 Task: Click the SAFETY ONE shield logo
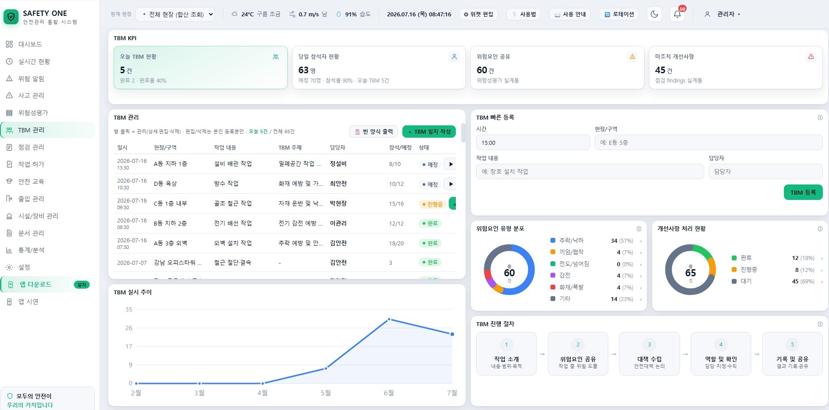pyautogui.click(x=11, y=17)
